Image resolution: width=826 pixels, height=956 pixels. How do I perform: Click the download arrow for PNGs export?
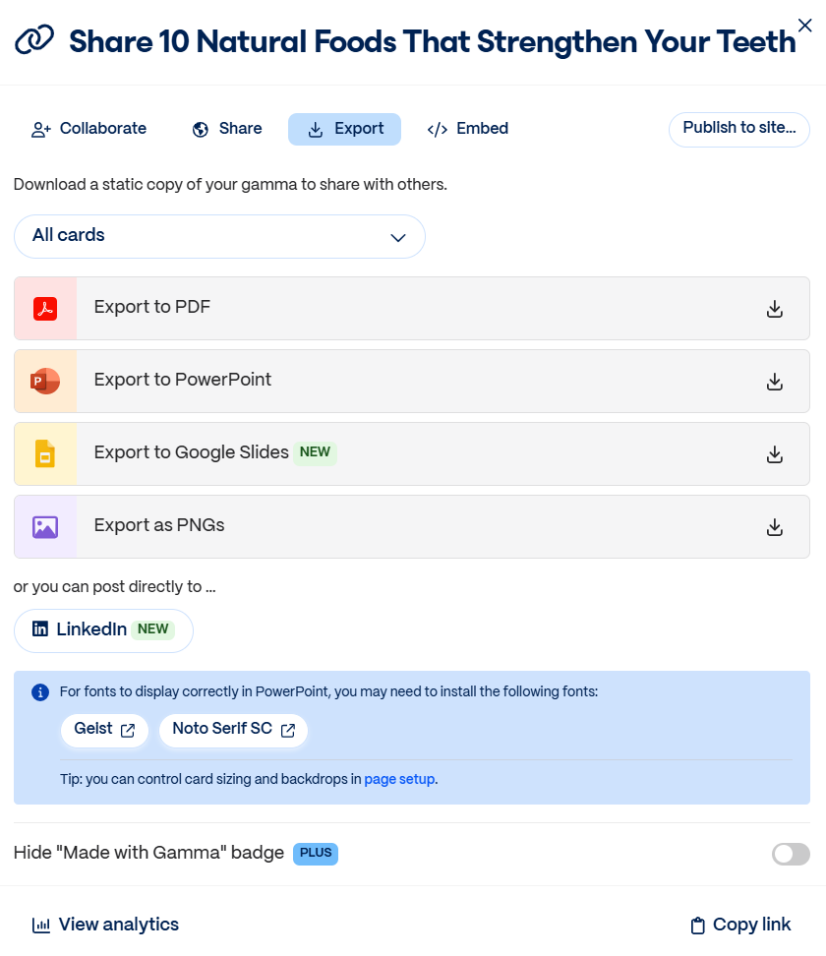point(775,527)
